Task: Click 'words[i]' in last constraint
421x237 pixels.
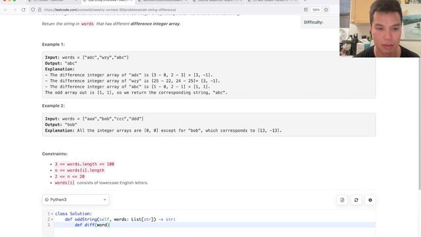Action: click(64, 183)
